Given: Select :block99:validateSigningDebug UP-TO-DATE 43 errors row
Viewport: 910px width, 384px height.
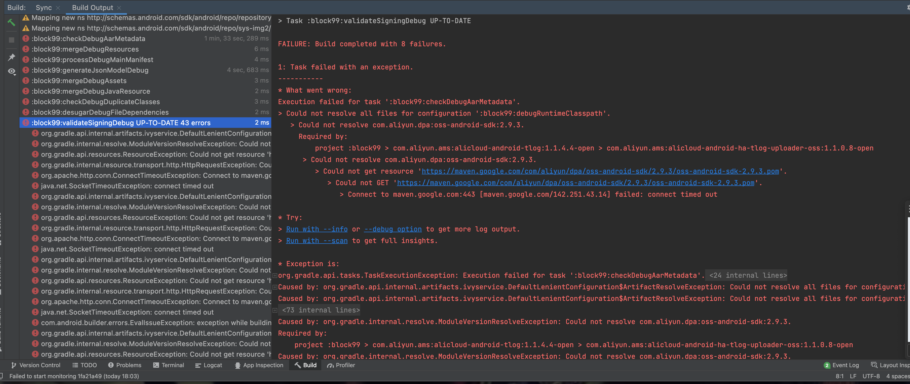Looking at the screenshot, I should [146, 123].
